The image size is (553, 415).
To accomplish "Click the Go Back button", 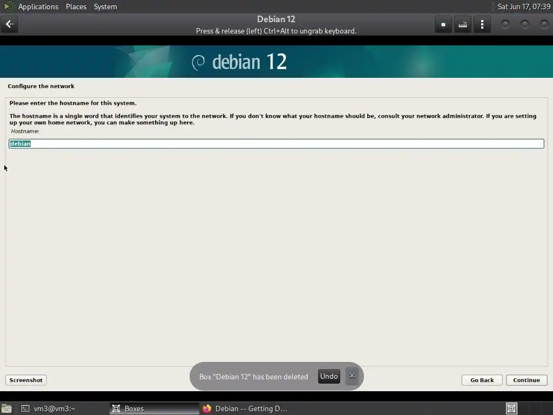I will [482, 380].
